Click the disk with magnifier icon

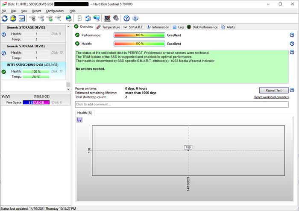coord(58,18)
